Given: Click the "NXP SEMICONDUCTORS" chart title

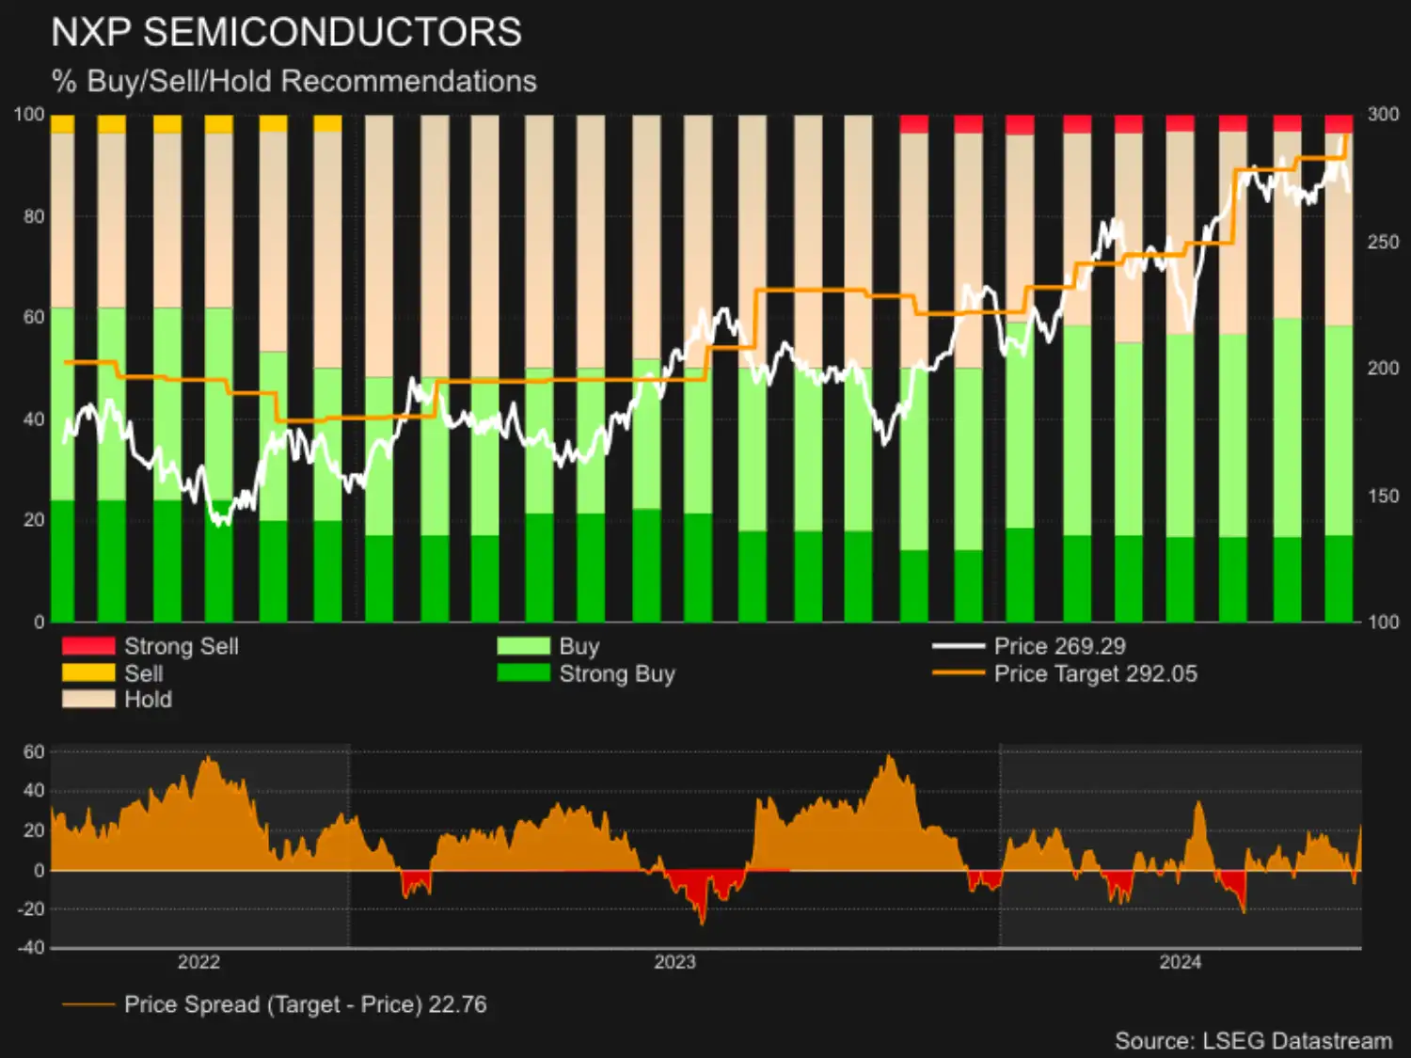Looking at the screenshot, I should pyautogui.click(x=287, y=32).
